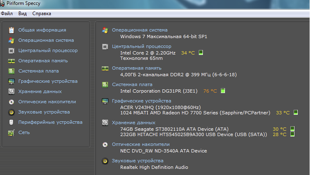
Task: Click Системная плата heading link in summary
Action: tap(132, 84)
